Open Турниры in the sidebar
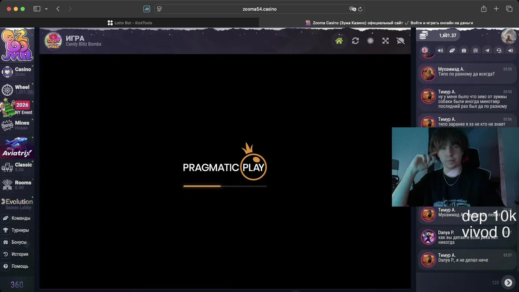Screen dimensions: 519x292 tap(17, 230)
